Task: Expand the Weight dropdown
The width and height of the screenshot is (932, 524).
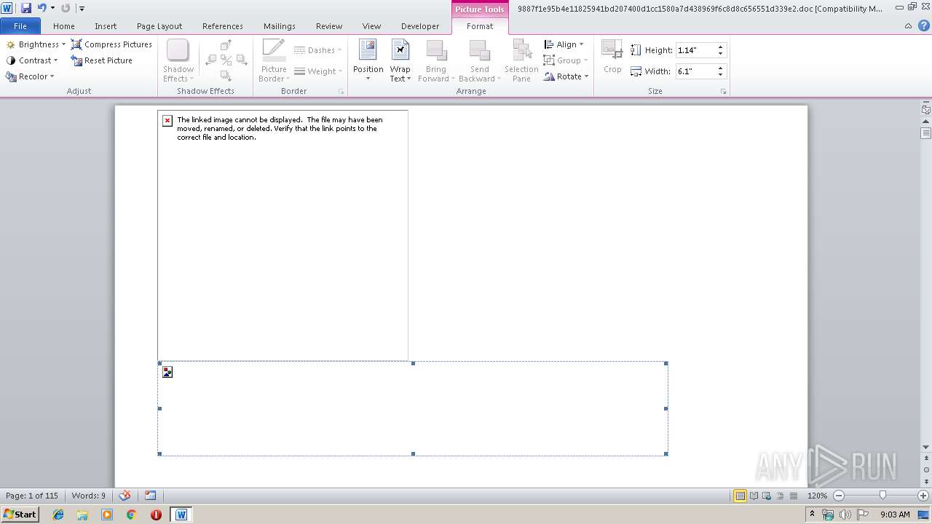Action: coord(317,71)
